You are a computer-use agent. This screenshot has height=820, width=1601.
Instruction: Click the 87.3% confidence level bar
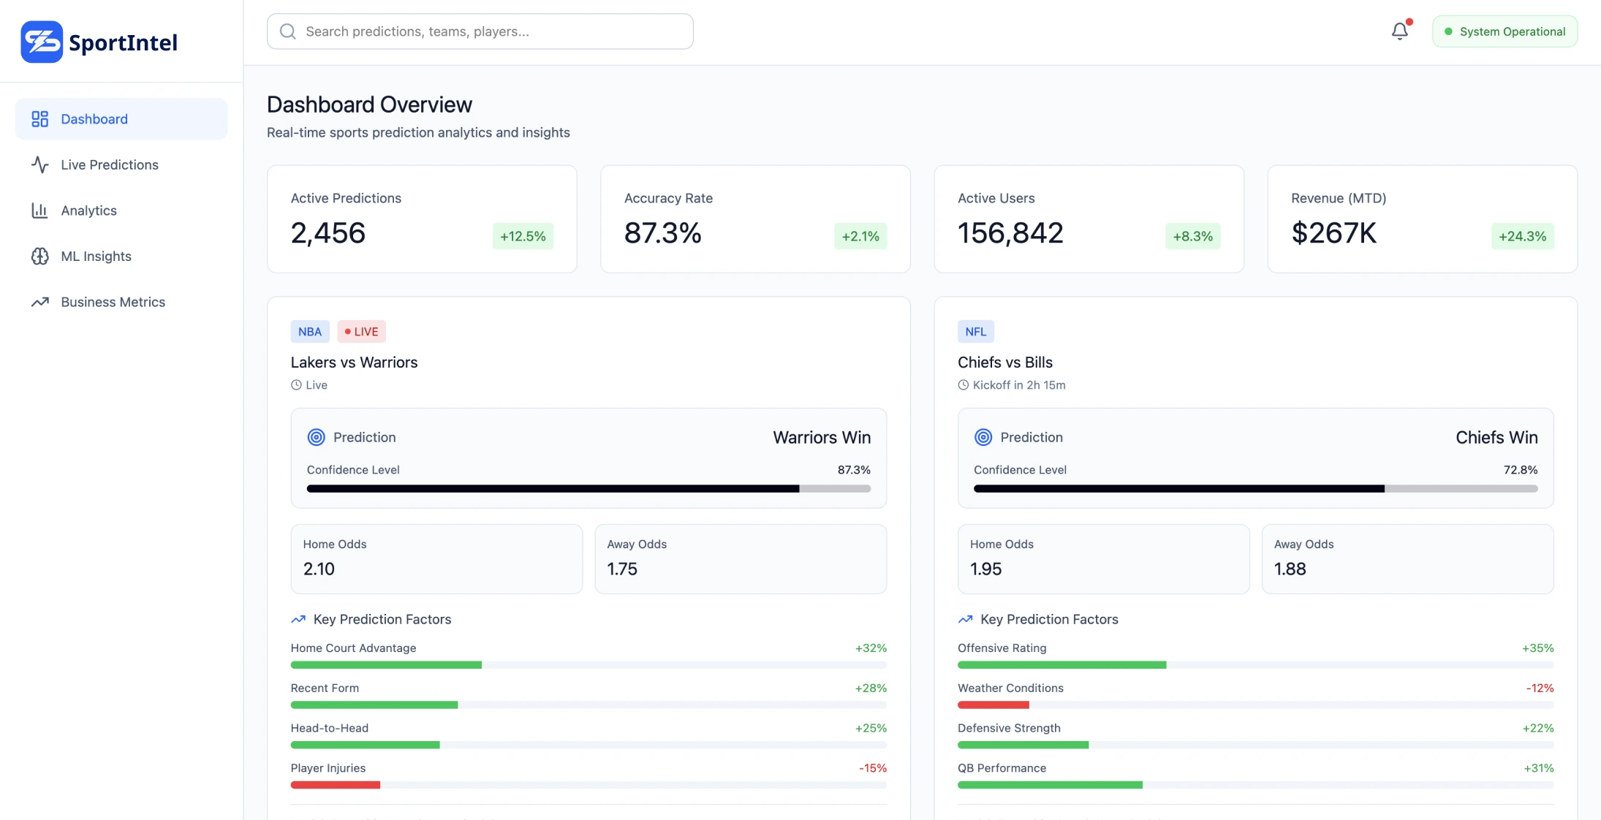click(x=588, y=488)
